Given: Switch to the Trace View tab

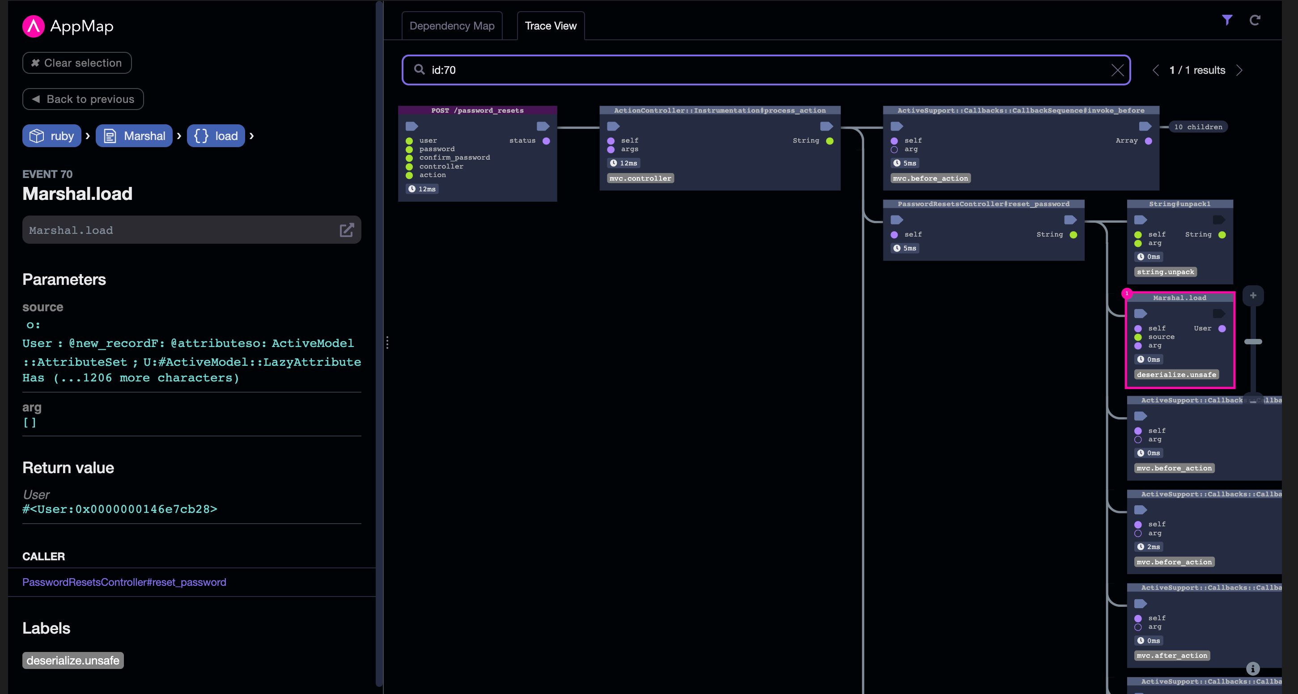Looking at the screenshot, I should pos(550,25).
